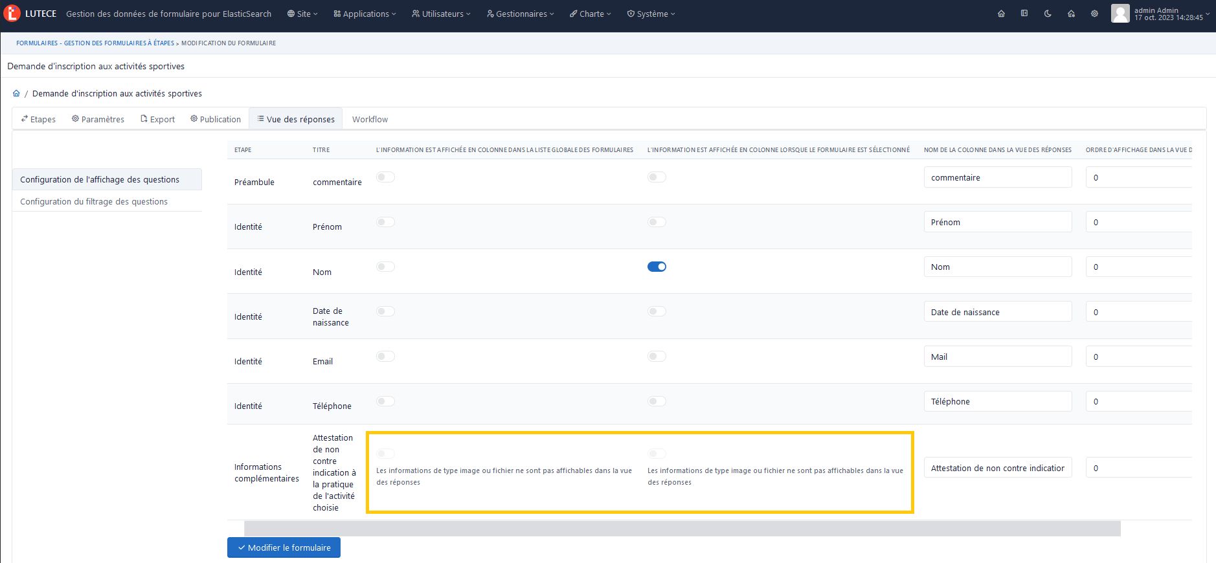Open Configuration du filtrage des questions
1216x563 pixels.
pyautogui.click(x=94, y=201)
